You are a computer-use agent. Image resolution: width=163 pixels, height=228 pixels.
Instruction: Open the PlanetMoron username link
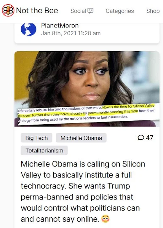60,26
